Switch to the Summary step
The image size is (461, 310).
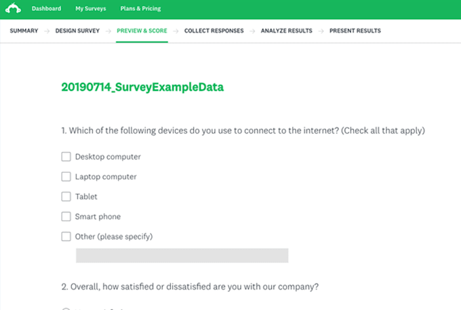(24, 31)
